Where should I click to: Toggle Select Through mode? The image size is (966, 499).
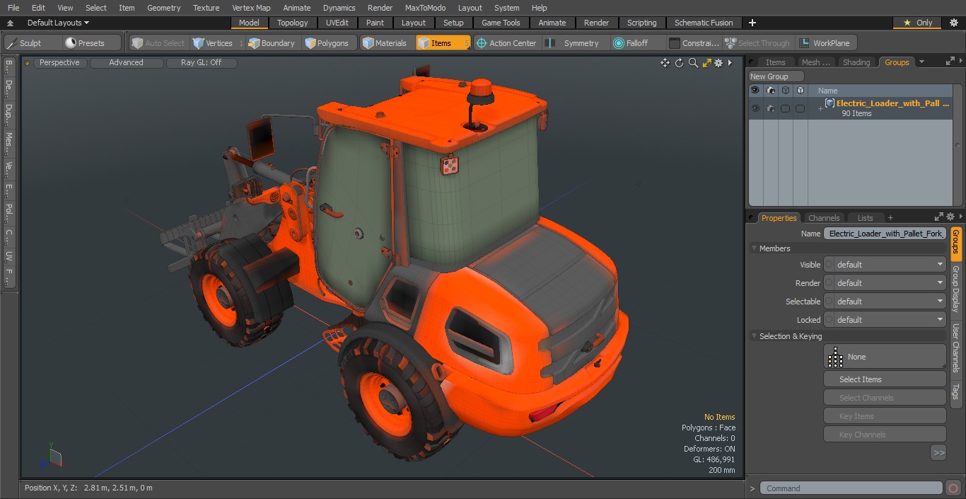(758, 43)
